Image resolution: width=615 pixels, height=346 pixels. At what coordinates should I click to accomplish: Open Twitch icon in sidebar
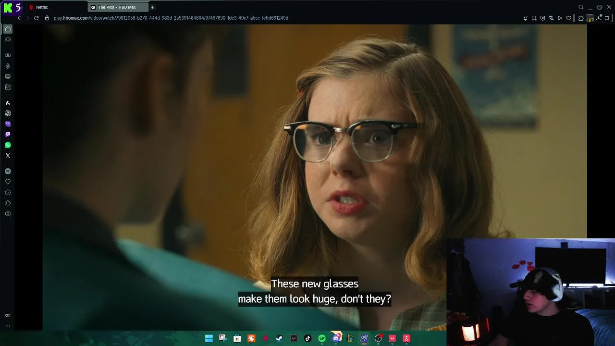coord(8,135)
